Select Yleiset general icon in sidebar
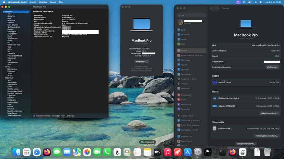Screen dimensions: 284x159 point(179,51)
